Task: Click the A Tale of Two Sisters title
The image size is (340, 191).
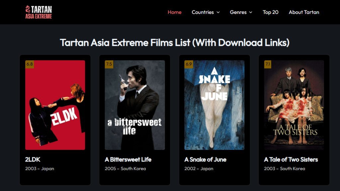Action: click(x=291, y=159)
